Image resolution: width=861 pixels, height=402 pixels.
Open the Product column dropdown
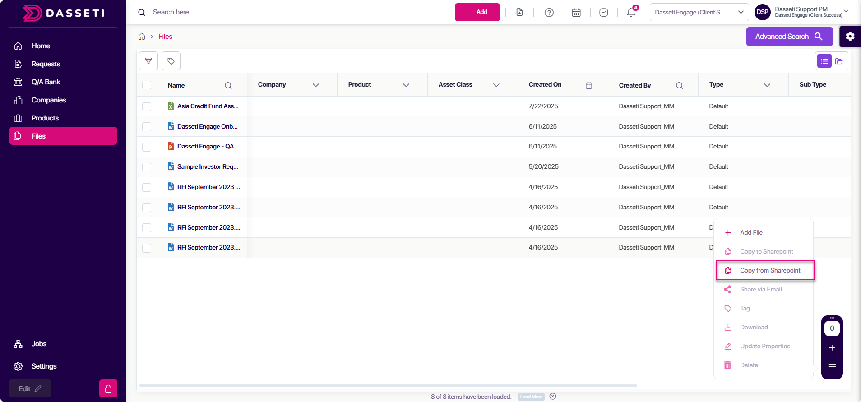click(x=406, y=85)
